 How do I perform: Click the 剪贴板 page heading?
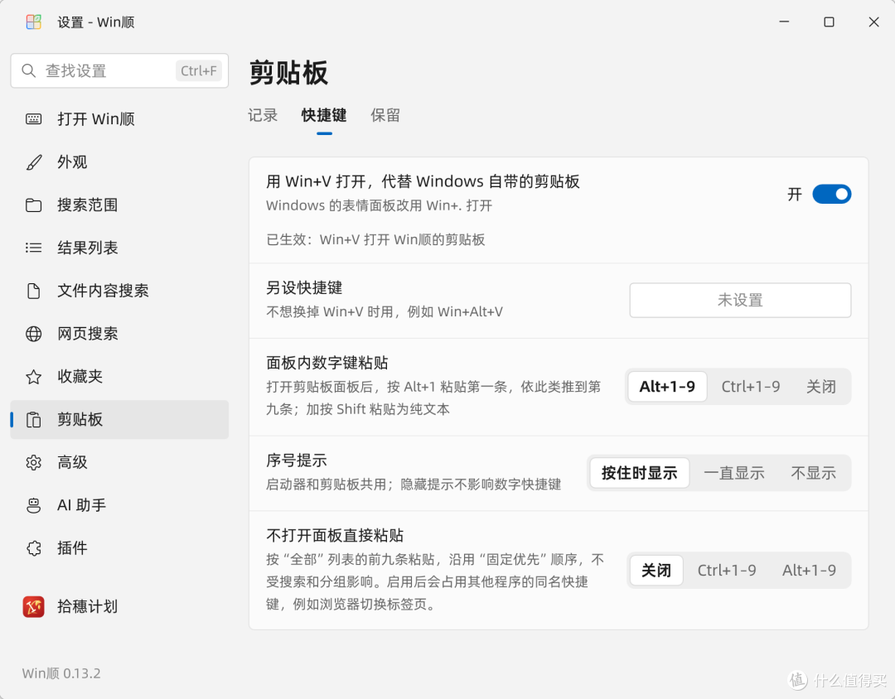click(288, 73)
